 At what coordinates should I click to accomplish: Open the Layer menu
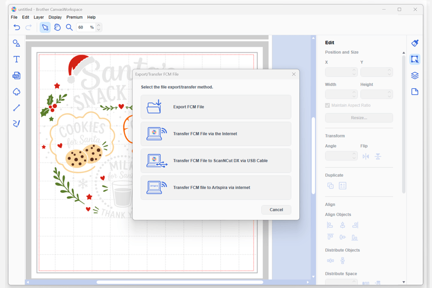(x=39, y=17)
